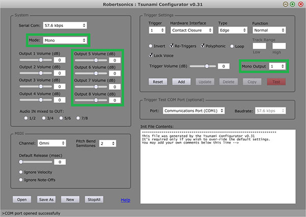Click the Output 4 Volume slider handle
The width and height of the screenshot is (306, 217).
tap(41, 100)
